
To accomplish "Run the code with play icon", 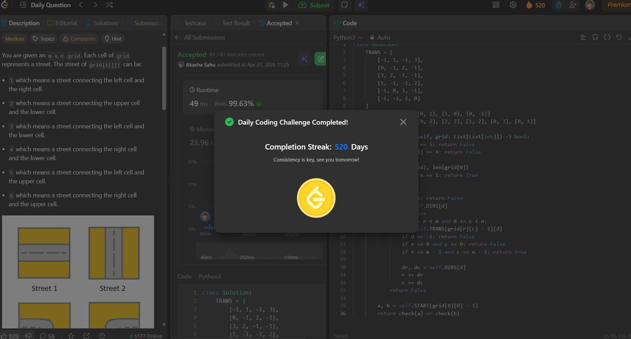I will pyautogui.click(x=286, y=5).
